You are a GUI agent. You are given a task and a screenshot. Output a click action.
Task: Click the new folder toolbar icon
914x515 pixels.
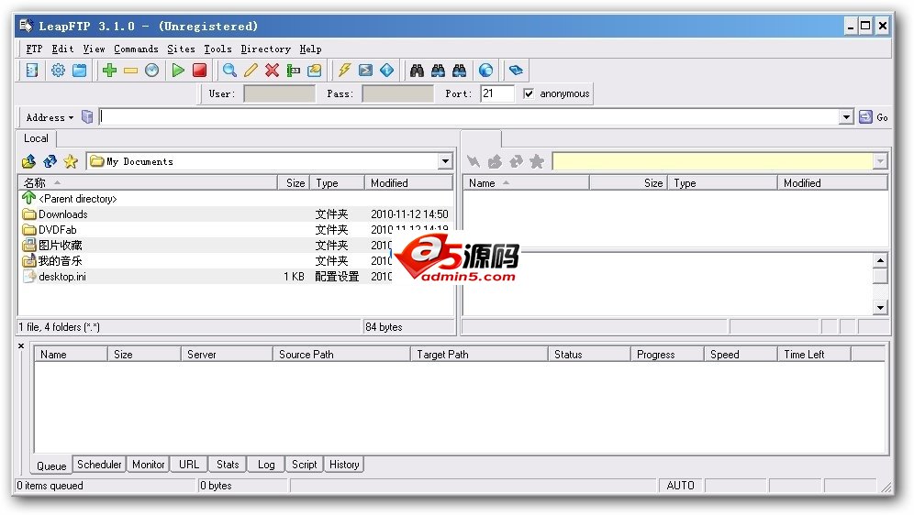pyautogui.click(x=314, y=71)
